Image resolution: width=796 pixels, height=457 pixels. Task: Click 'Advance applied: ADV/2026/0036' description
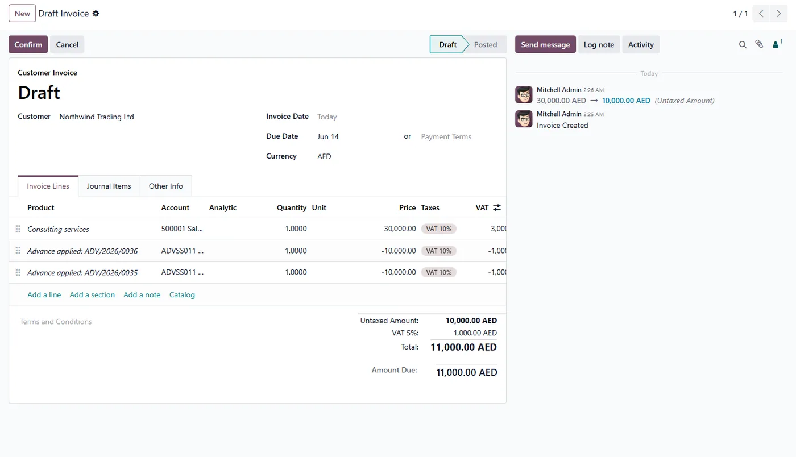point(82,251)
